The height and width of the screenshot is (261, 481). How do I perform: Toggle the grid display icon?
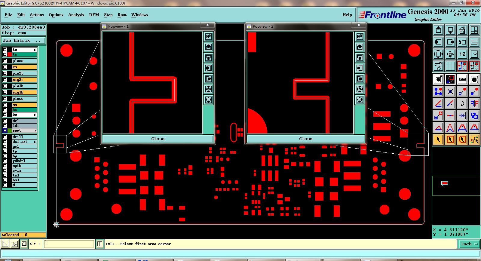[450, 66]
